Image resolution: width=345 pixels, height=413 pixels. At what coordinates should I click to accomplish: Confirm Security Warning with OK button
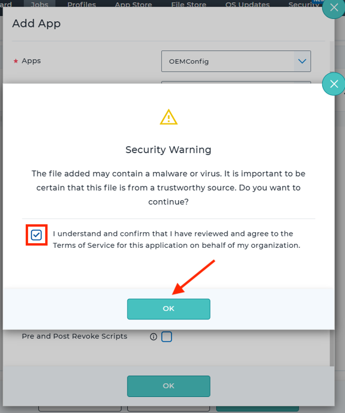click(x=168, y=309)
